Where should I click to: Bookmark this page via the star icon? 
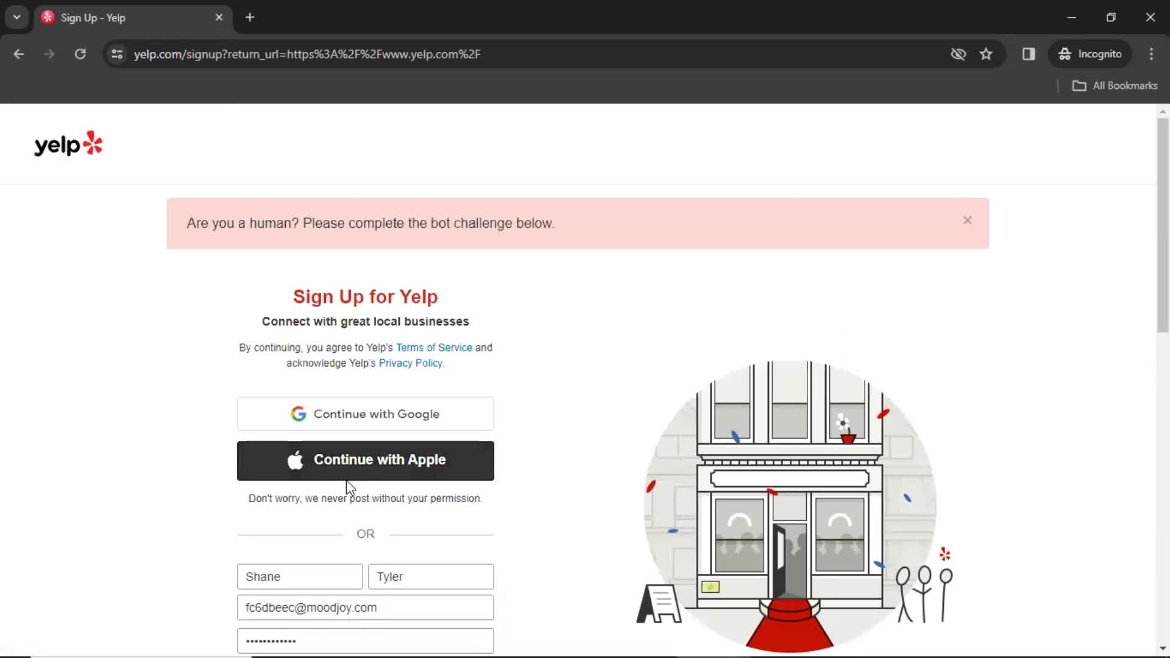click(x=986, y=54)
